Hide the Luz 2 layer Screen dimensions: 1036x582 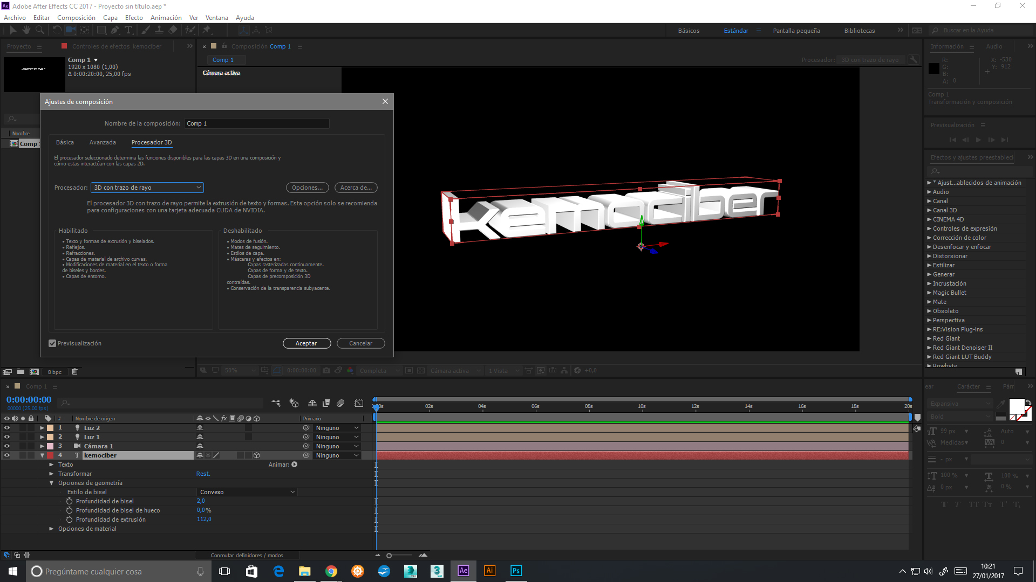(x=7, y=428)
